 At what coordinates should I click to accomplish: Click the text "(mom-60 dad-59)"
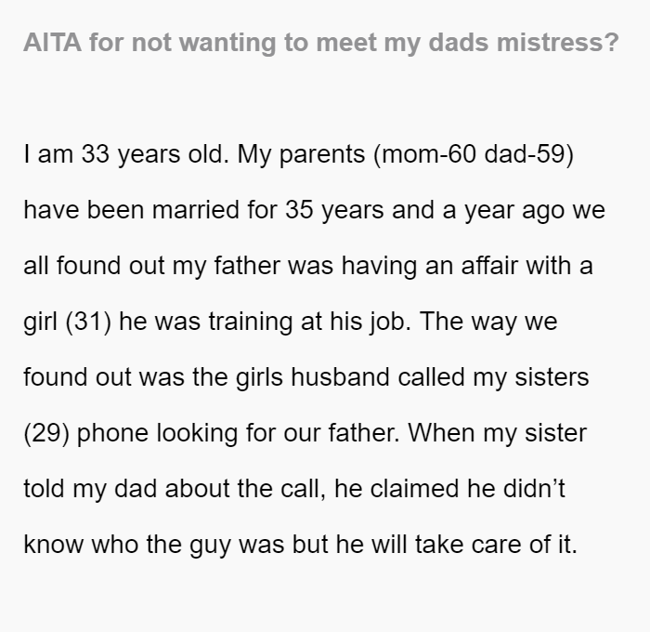(474, 154)
